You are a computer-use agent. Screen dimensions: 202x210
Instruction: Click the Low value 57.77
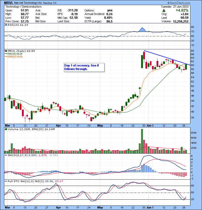click(24, 18)
